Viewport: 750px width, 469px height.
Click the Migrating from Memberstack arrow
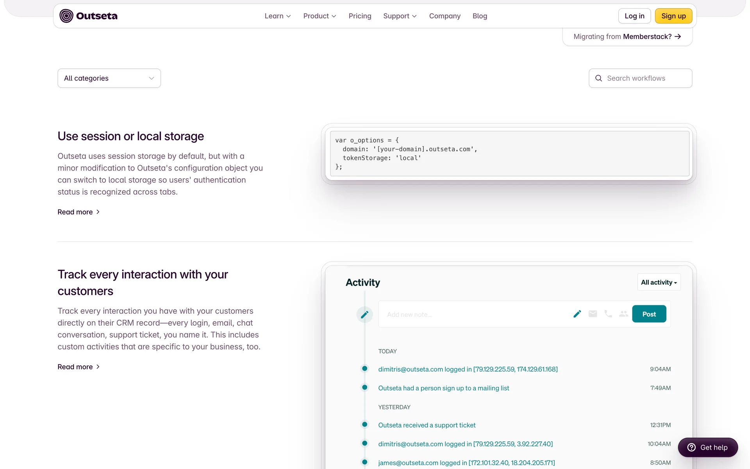[x=678, y=36]
